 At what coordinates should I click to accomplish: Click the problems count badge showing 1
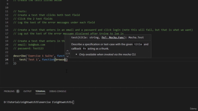point(18,91)
